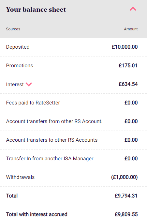The image size is (147, 221).
Task: Click Transfer In from another ISA Manager
Action: [50, 159]
